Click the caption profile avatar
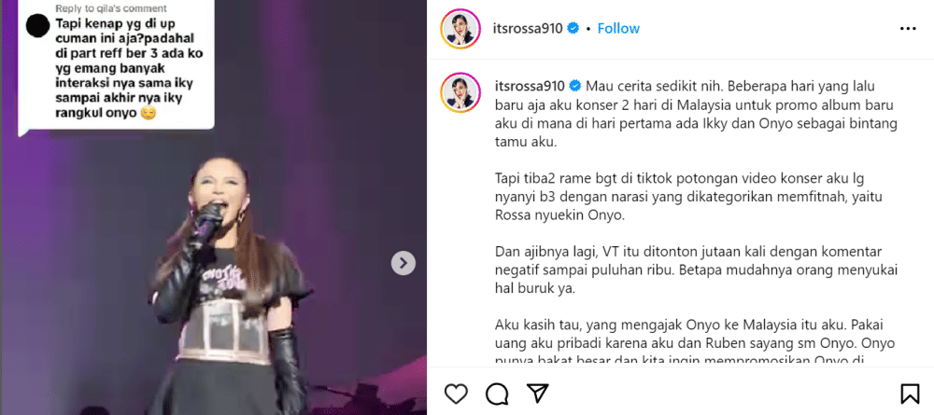The image size is (934, 415). pyautogui.click(x=460, y=92)
